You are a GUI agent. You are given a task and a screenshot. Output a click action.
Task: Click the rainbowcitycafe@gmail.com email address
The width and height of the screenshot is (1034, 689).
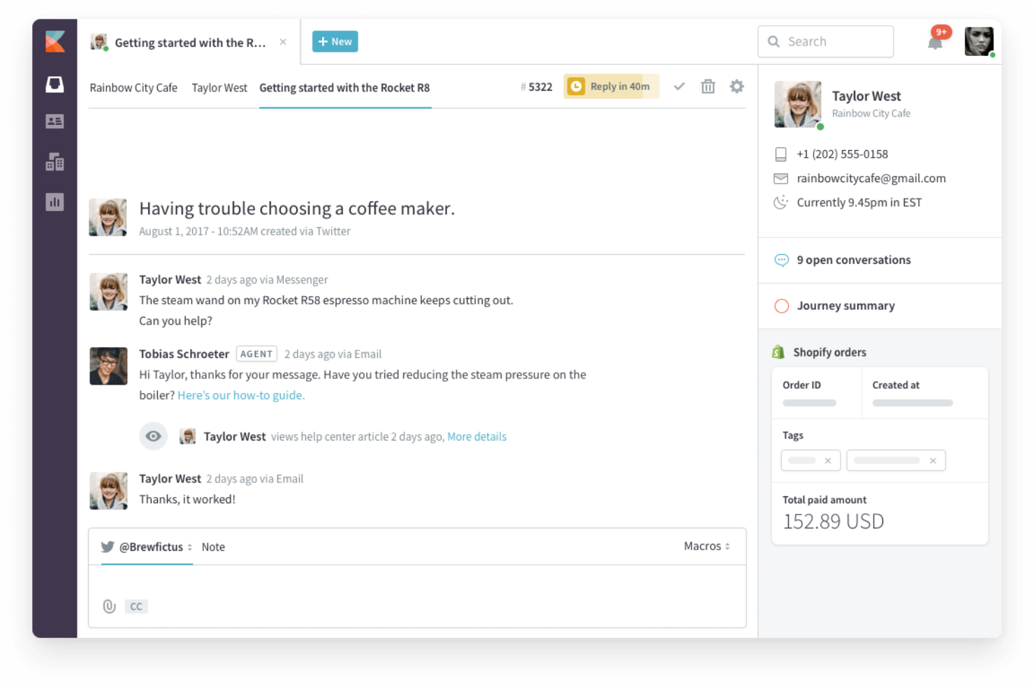point(871,179)
